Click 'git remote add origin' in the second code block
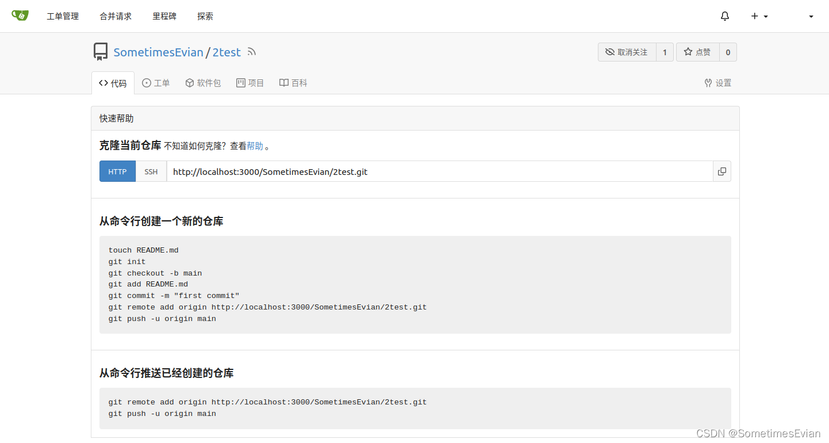Image resolution: width=829 pixels, height=443 pixels. [x=268, y=402]
